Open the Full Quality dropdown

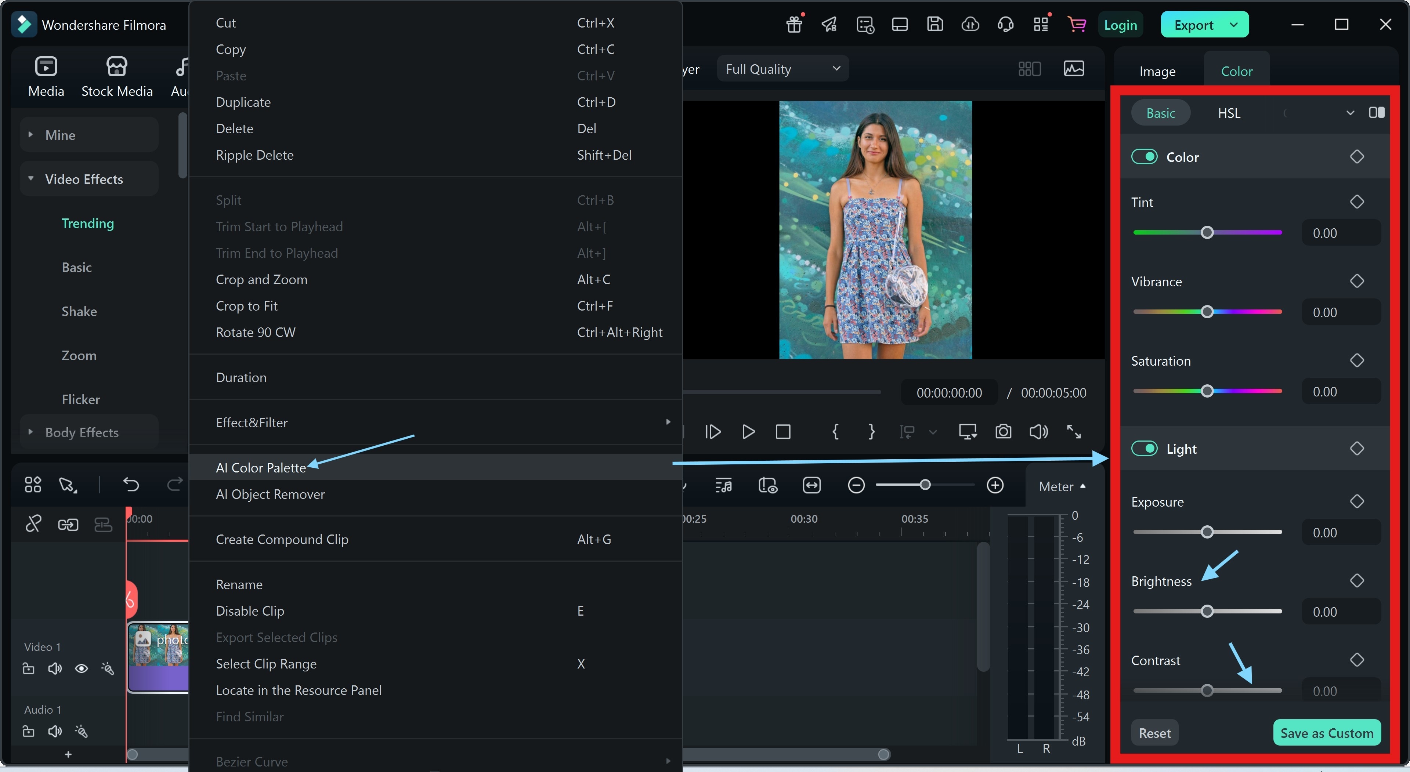click(x=783, y=69)
